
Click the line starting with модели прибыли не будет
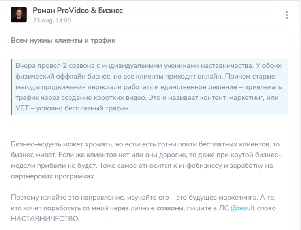coord(142,165)
